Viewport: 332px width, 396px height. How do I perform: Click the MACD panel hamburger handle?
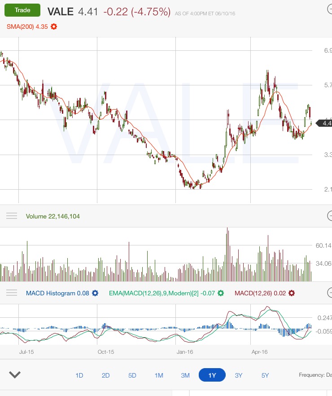coord(12,293)
